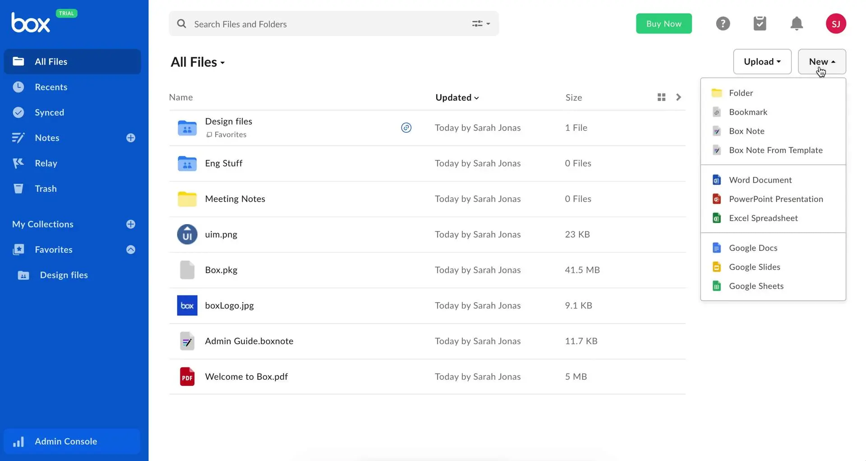Click the plus icon beside Notes

[x=131, y=138]
